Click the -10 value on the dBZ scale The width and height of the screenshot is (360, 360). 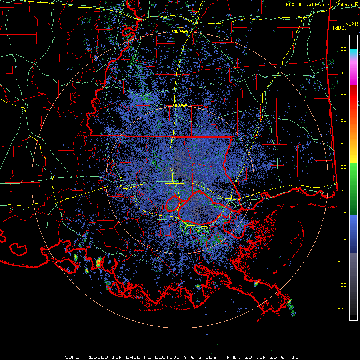[342, 261]
